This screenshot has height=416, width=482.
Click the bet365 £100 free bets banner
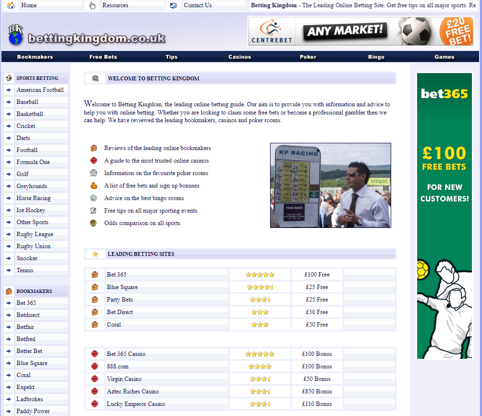(x=445, y=215)
